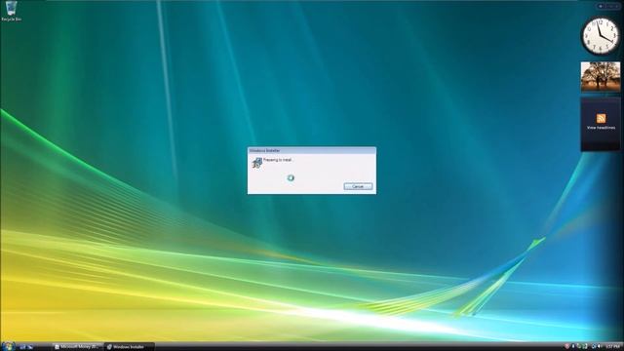Click the red shield security tray icon
Viewport: 624px width, 351px height.
(566, 347)
